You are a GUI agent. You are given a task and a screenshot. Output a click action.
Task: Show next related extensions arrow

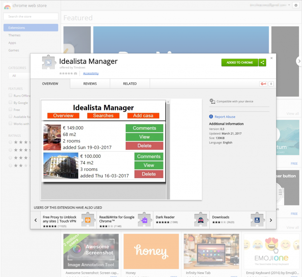coord(271,220)
